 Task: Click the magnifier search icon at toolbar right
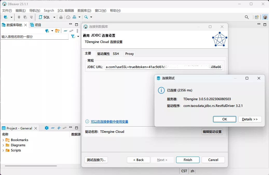[247, 17]
